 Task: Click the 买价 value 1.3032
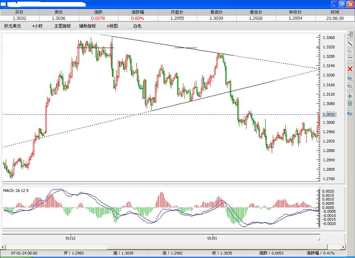(19, 18)
